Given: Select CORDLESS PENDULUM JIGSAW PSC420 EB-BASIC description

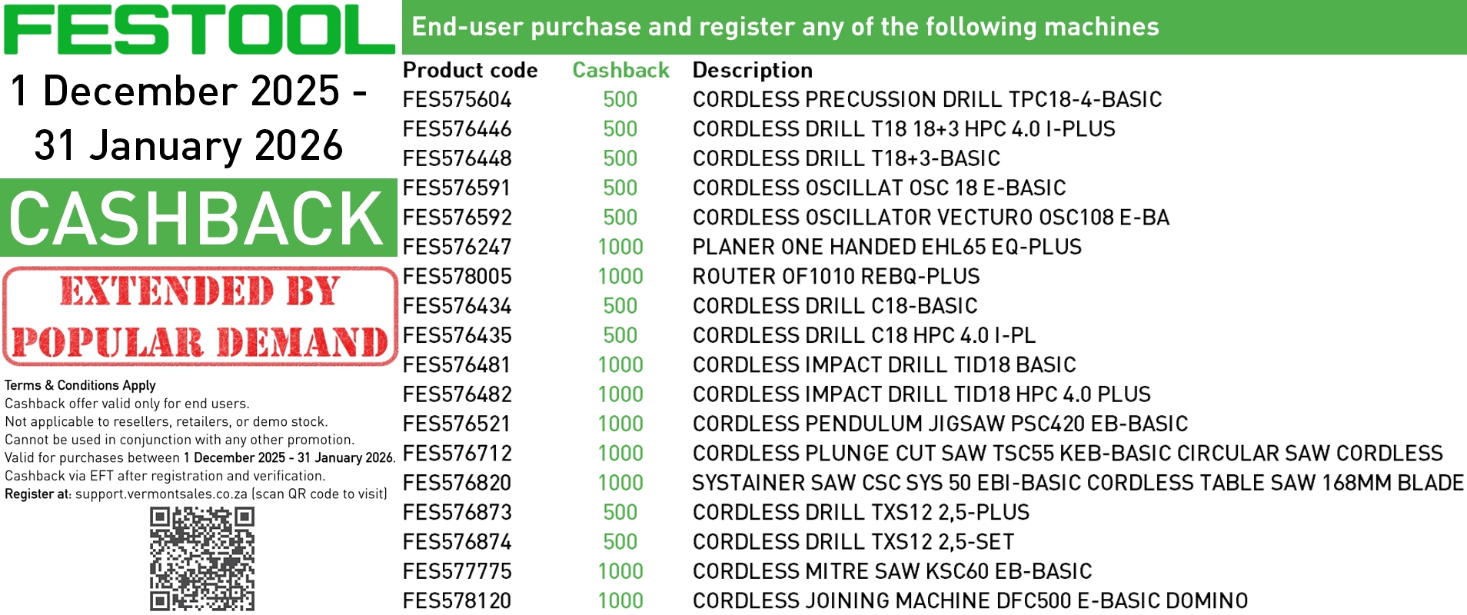Looking at the screenshot, I should (940, 424).
